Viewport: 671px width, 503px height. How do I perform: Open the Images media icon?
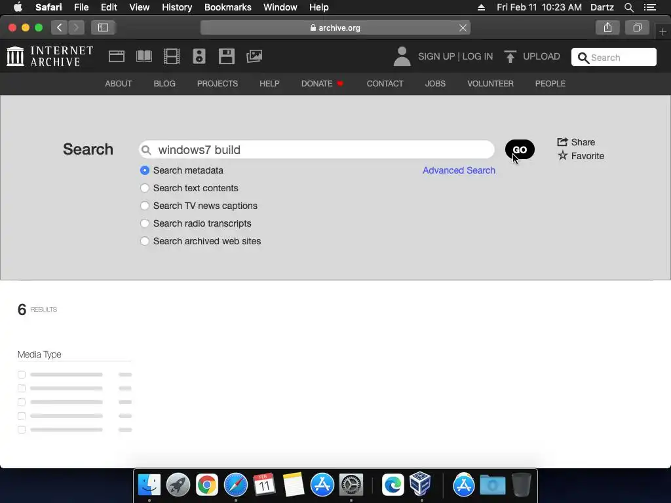tap(254, 56)
